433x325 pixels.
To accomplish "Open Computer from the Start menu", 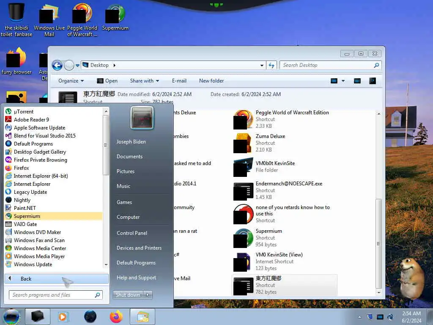I will coord(128,217).
